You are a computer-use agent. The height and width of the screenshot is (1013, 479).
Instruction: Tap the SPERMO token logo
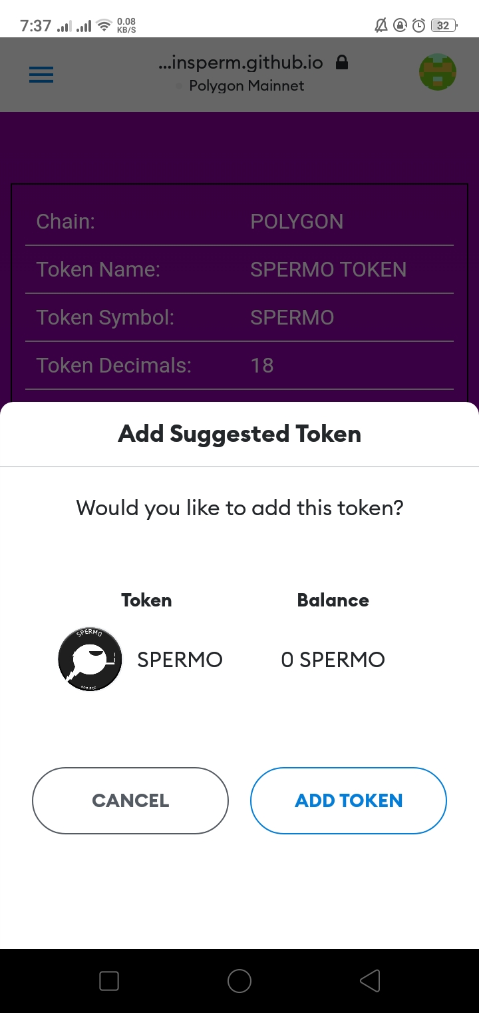click(90, 659)
